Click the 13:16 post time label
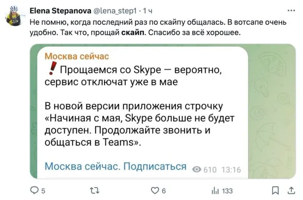The image size is (303, 200). pyautogui.click(x=230, y=170)
